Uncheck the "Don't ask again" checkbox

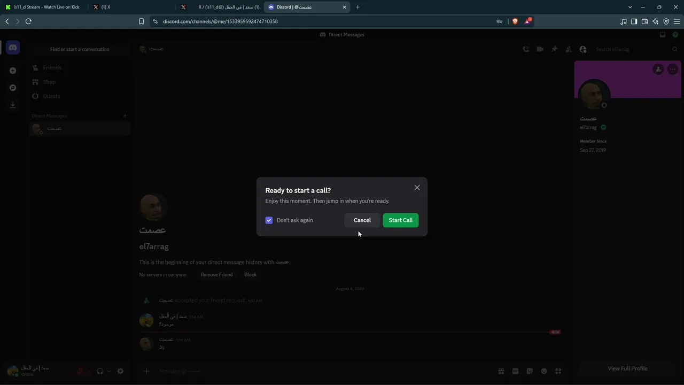coord(269,220)
